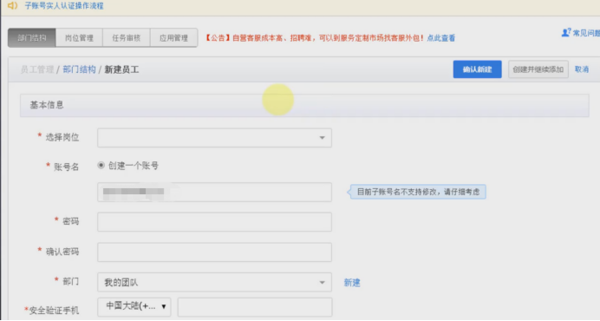This screenshot has width=600, height=321.
Task: Click the 创建并继续添加 button
Action: click(x=538, y=69)
